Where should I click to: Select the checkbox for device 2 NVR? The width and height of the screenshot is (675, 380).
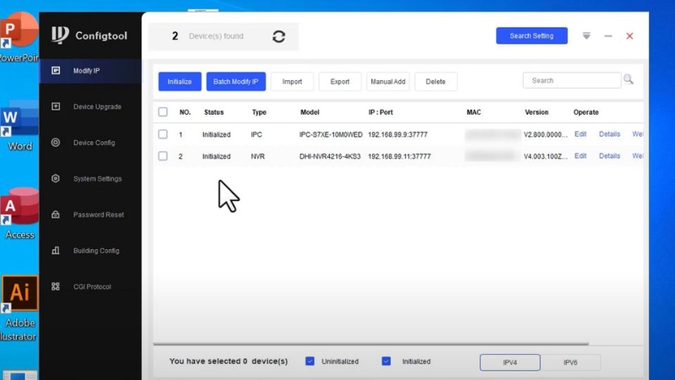163,156
